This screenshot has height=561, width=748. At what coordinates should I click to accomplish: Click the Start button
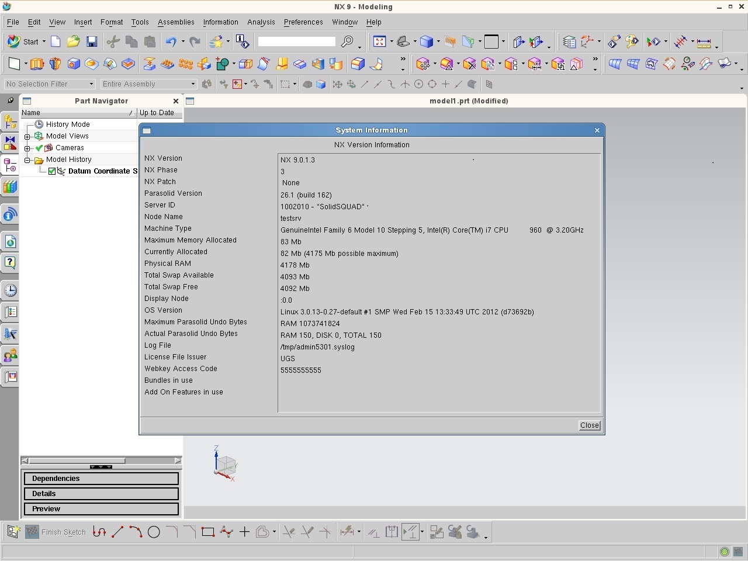(25, 41)
